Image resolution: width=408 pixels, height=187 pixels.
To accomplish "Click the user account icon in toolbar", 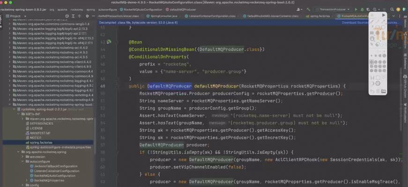I will tap(299, 9).
